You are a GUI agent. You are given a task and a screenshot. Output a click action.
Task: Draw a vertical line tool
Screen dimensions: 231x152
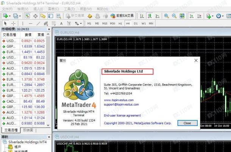click(23, 23)
